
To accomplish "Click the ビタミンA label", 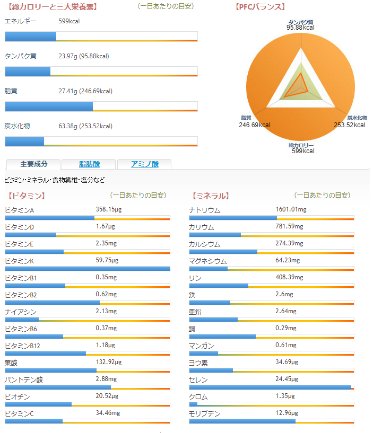I will click(20, 210).
